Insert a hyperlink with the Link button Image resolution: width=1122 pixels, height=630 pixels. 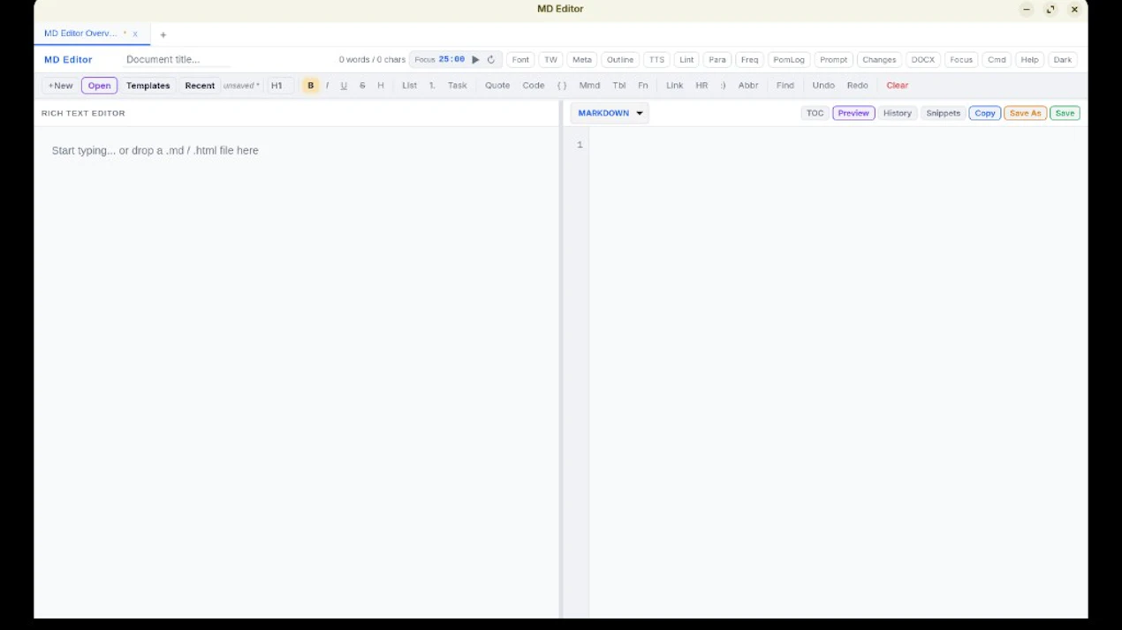pos(674,86)
